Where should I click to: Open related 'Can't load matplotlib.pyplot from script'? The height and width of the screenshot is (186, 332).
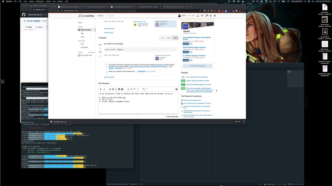point(198,84)
